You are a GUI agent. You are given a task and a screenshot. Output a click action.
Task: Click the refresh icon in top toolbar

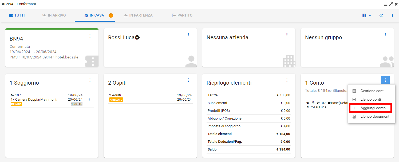point(381,15)
